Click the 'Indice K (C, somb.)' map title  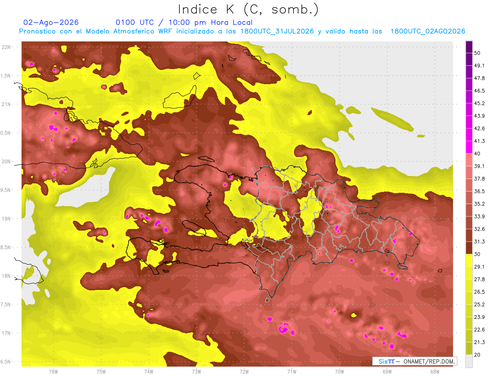click(248, 9)
